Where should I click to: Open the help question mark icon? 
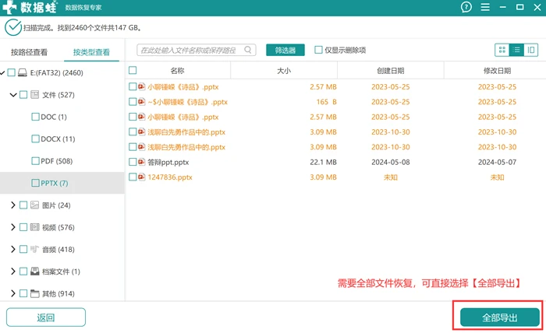(x=466, y=7)
